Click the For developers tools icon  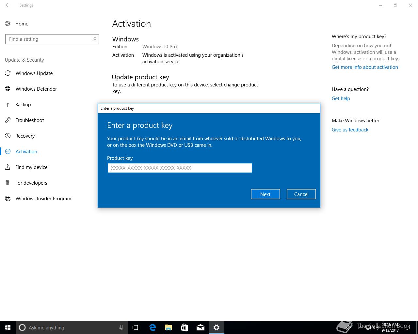(x=8, y=183)
